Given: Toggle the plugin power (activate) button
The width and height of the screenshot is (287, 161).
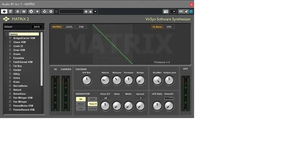Looking at the screenshot, I should pyautogui.click(x=4, y=11).
